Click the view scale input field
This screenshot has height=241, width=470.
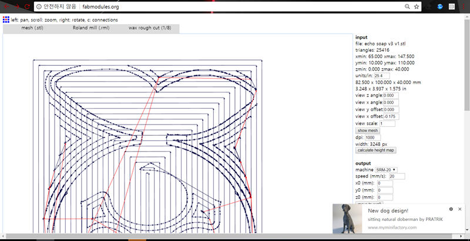pos(387,123)
